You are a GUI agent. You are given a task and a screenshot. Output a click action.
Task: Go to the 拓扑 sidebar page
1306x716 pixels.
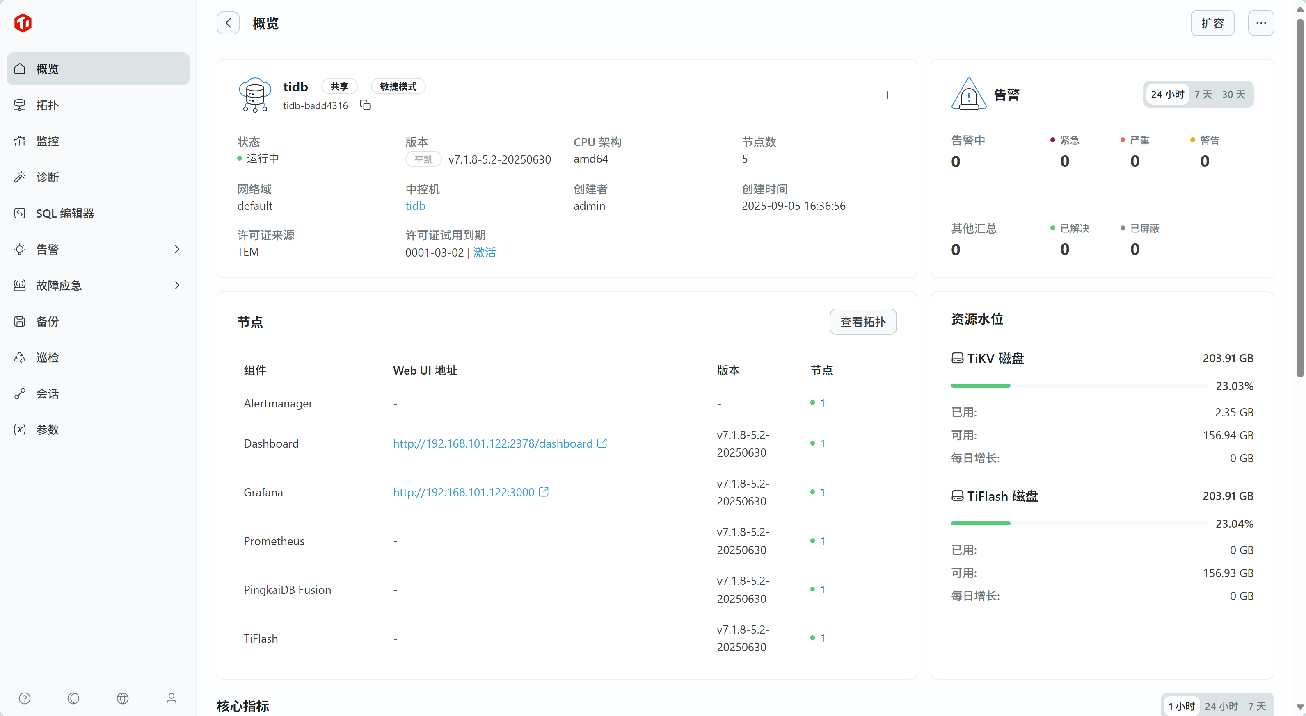(47, 105)
